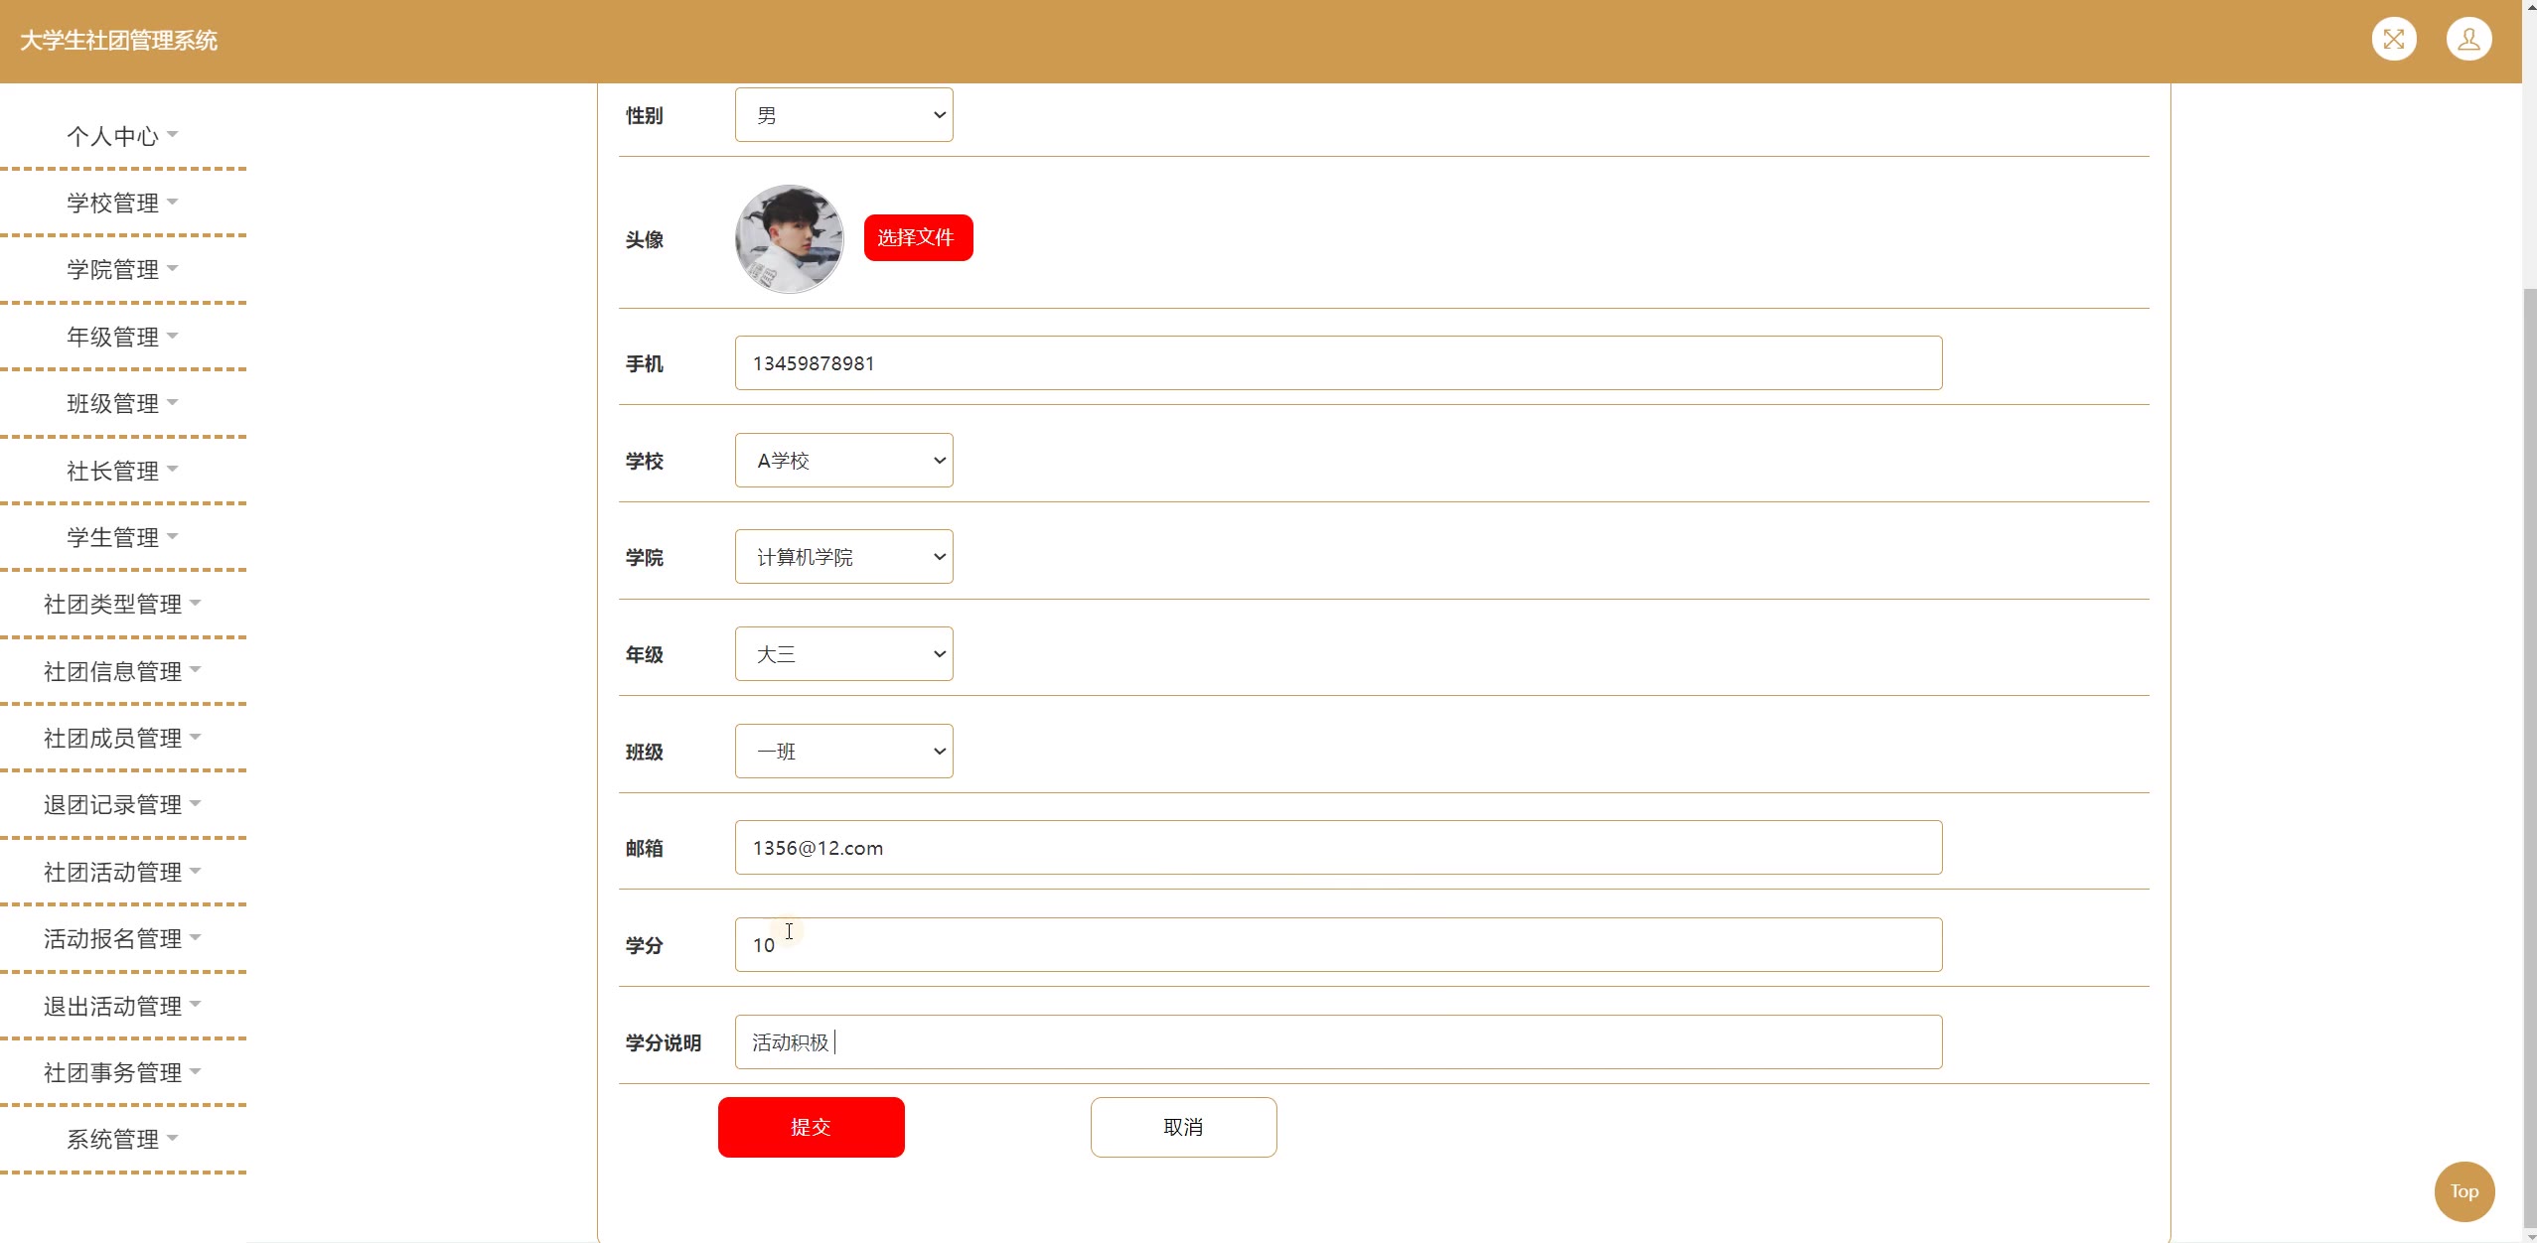The image size is (2537, 1243).
Task: Open the 性别 gender dropdown
Action: click(843, 115)
